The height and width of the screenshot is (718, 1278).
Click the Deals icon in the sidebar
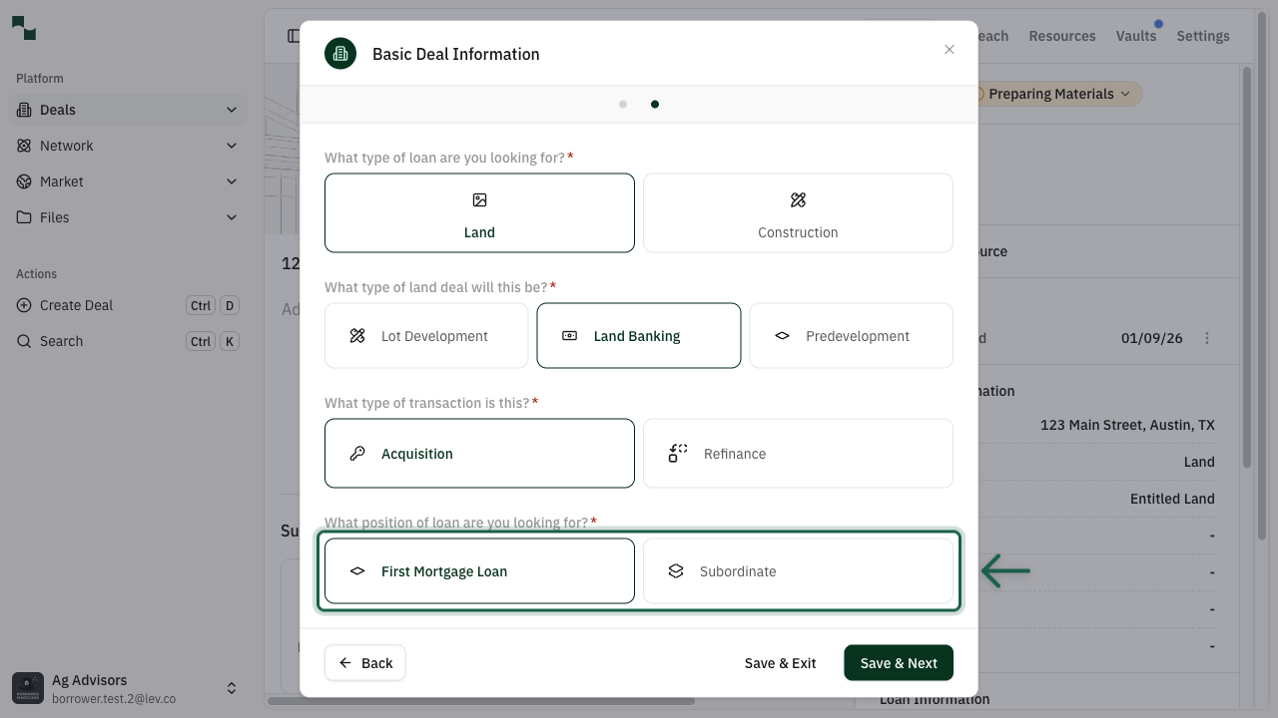(x=22, y=110)
